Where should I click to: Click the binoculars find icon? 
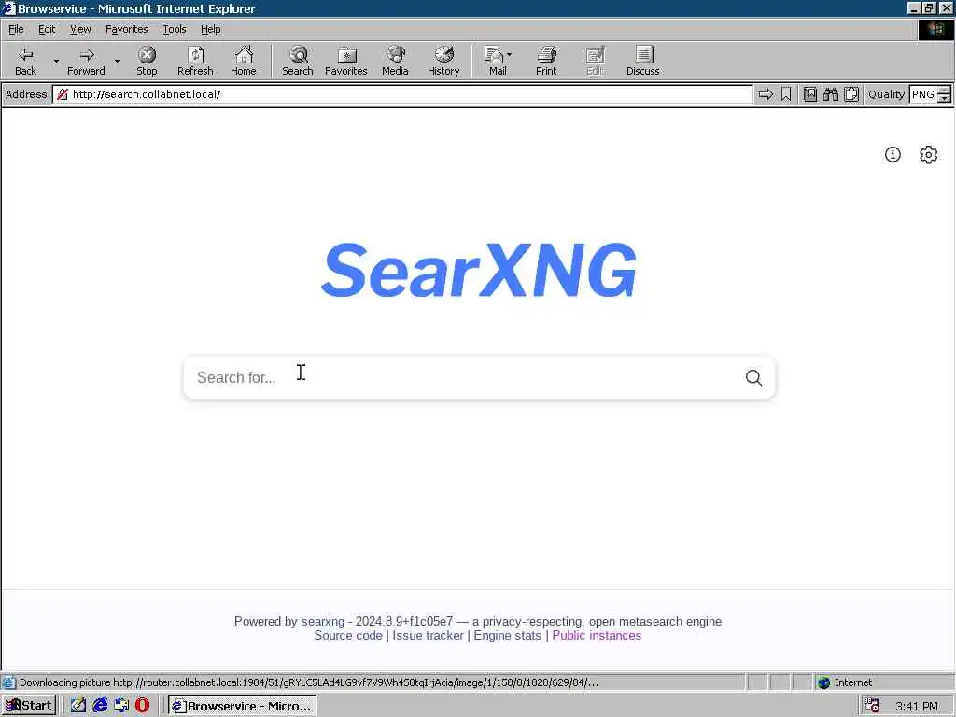830,94
